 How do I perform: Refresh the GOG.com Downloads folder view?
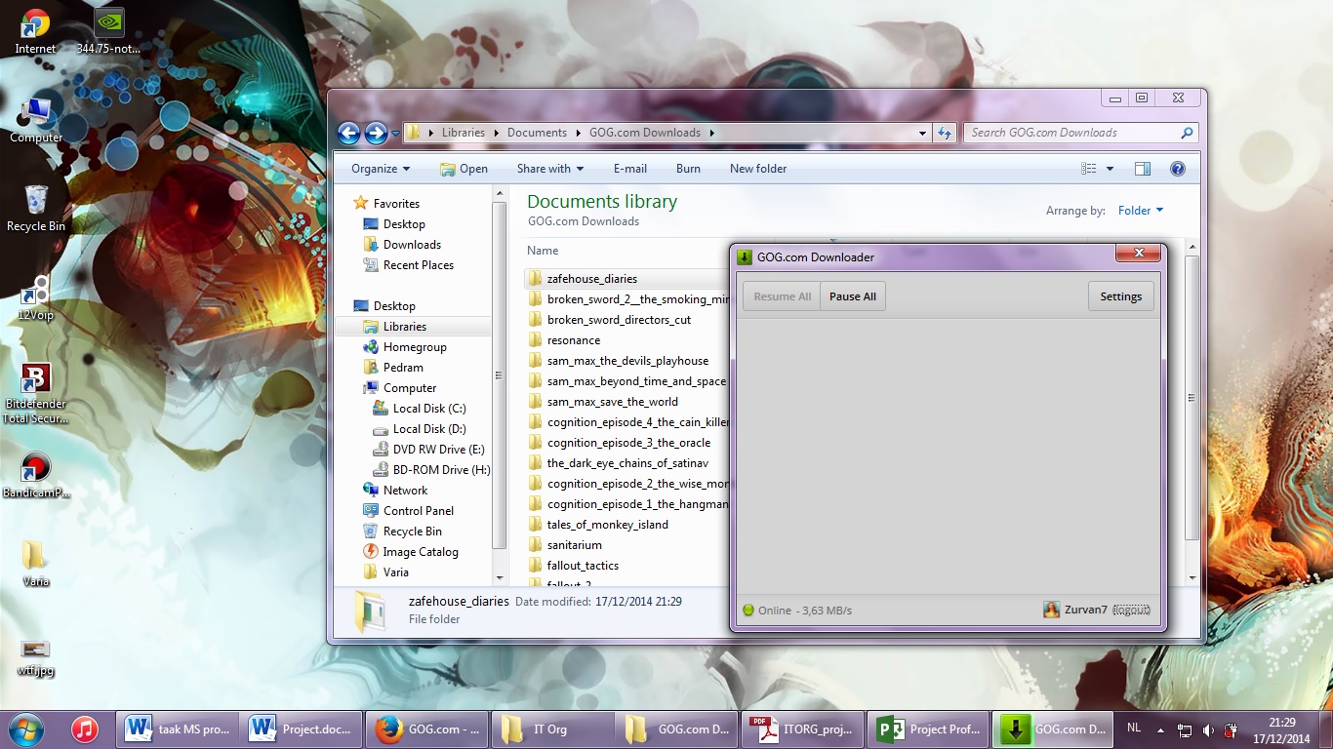tap(944, 134)
